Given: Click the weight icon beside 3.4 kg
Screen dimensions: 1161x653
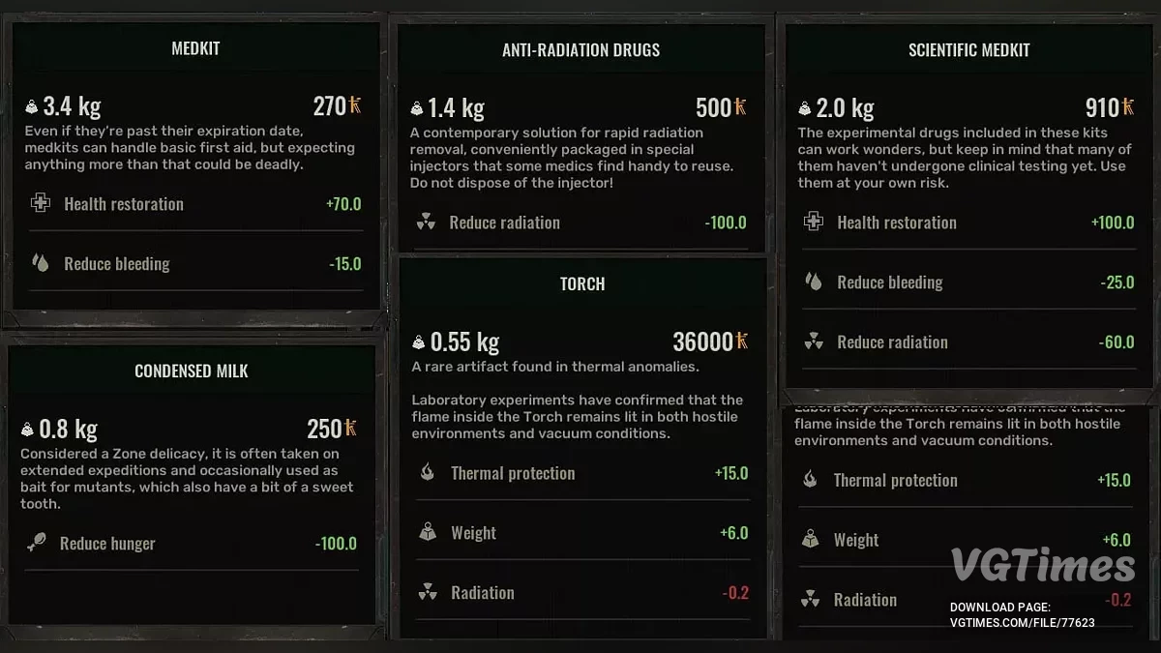Looking at the screenshot, I should pyautogui.click(x=32, y=107).
